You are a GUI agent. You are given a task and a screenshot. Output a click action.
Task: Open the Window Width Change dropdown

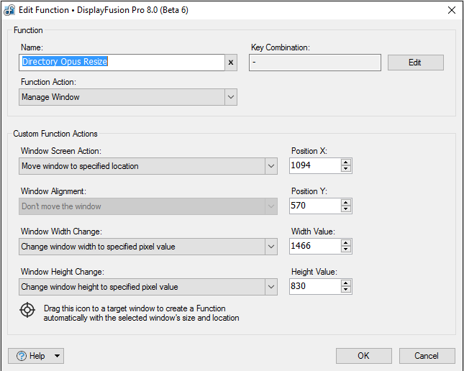(x=270, y=247)
